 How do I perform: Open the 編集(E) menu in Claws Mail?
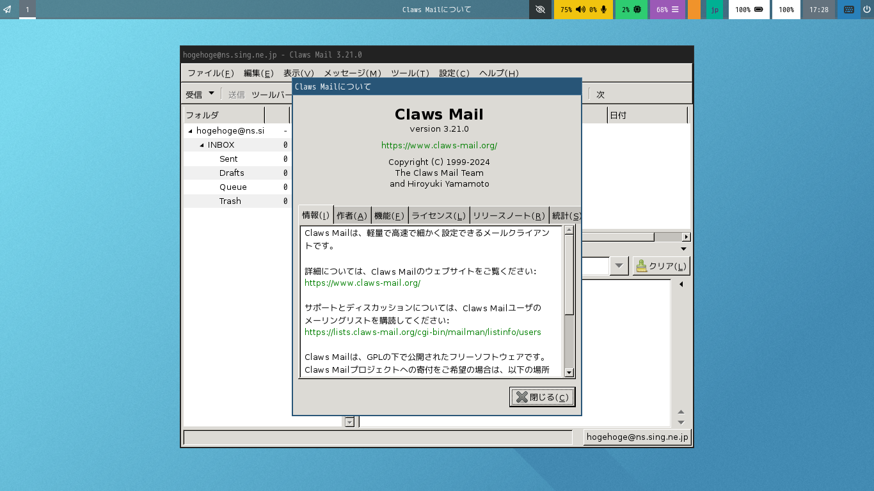click(258, 73)
